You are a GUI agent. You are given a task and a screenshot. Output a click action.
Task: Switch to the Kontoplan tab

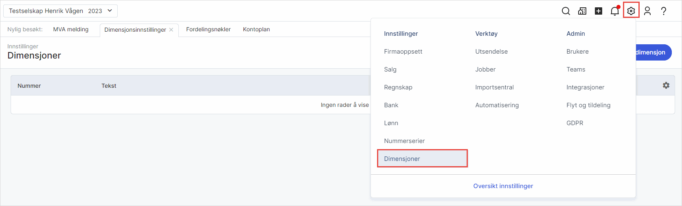[x=257, y=29]
